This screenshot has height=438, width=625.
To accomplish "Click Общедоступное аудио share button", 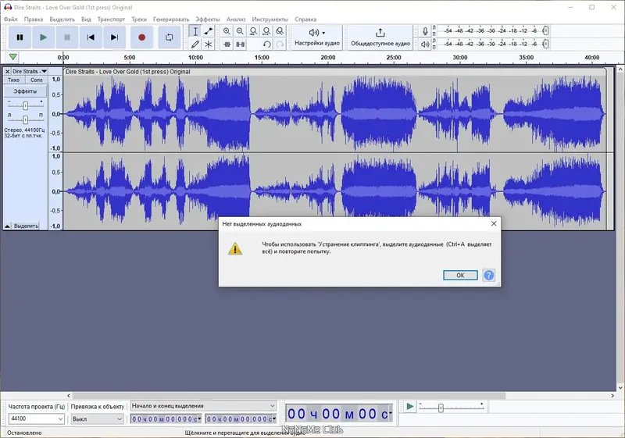I will pos(380,37).
